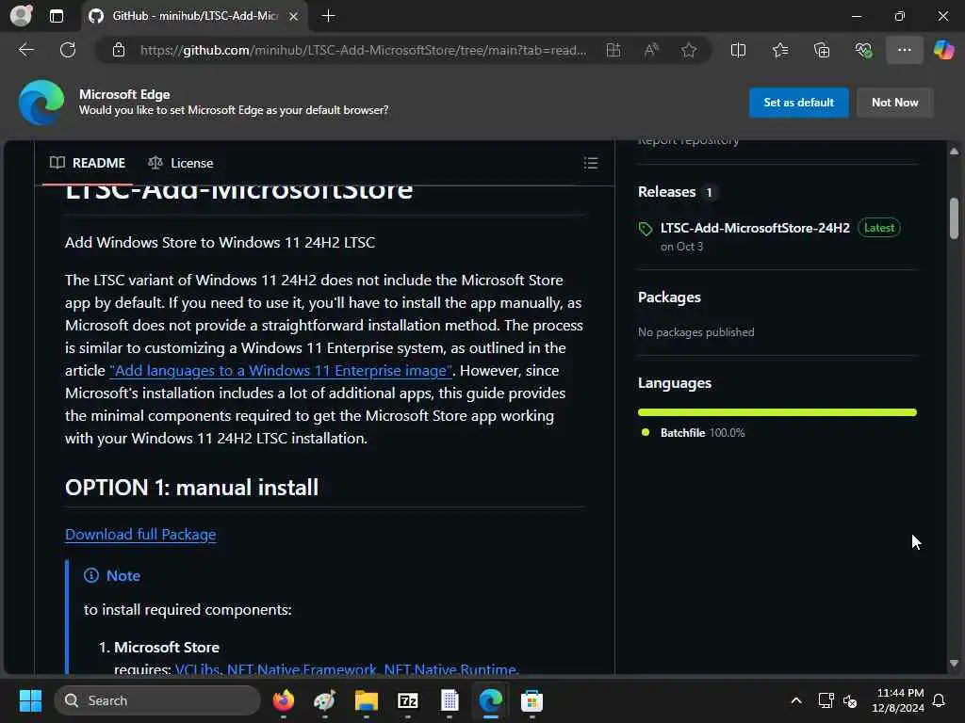Click the OPTION 1: manual install heading
This screenshot has height=723, width=965.
point(191,488)
